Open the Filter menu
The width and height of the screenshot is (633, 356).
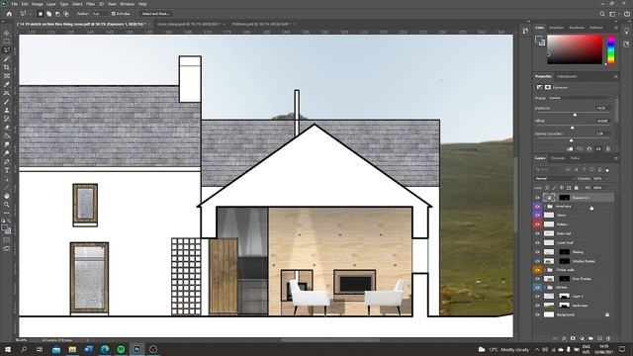coord(90,4)
